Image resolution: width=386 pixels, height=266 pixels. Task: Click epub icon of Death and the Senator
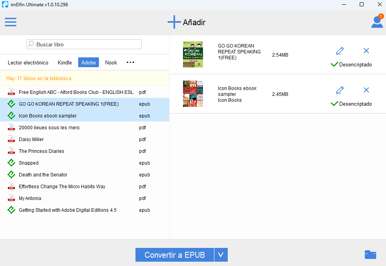pyautogui.click(x=11, y=174)
